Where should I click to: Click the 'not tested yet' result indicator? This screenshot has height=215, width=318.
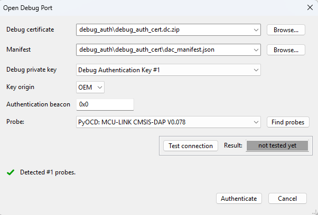(277, 145)
